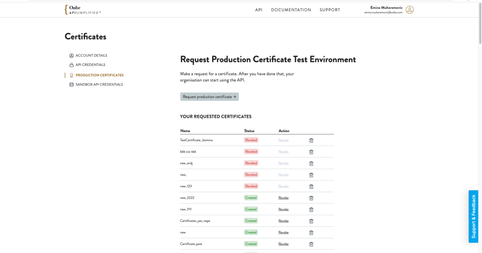Click the Created badge for Certificate_post

pyautogui.click(x=251, y=244)
